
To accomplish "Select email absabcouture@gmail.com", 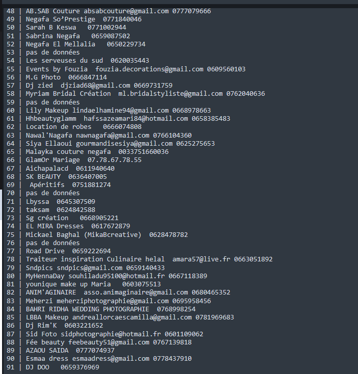I will [126, 11].
